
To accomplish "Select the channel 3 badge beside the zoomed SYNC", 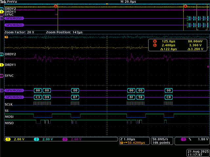I will click(2, 76).
